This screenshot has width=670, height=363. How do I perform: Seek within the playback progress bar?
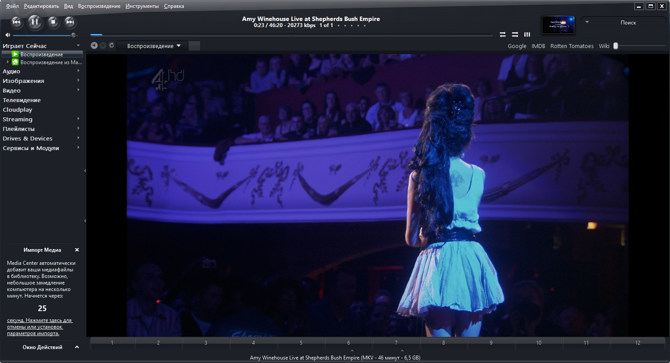pos(291,34)
